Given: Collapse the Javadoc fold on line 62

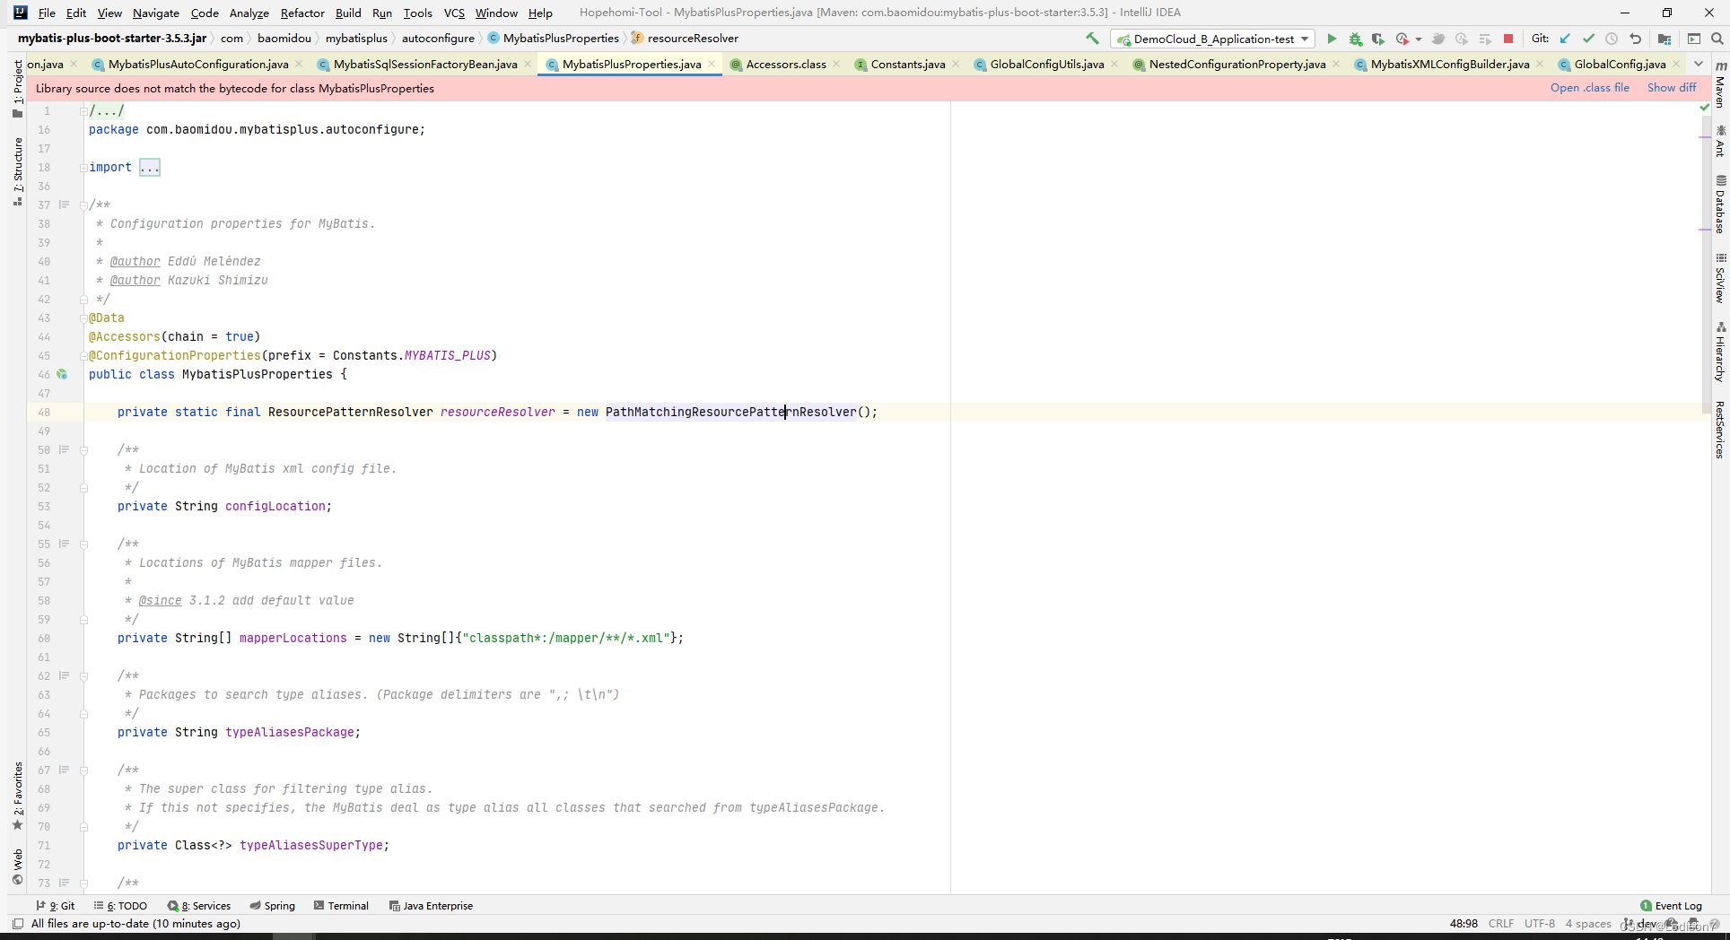Looking at the screenshot, I should click(x=83, y=676).
